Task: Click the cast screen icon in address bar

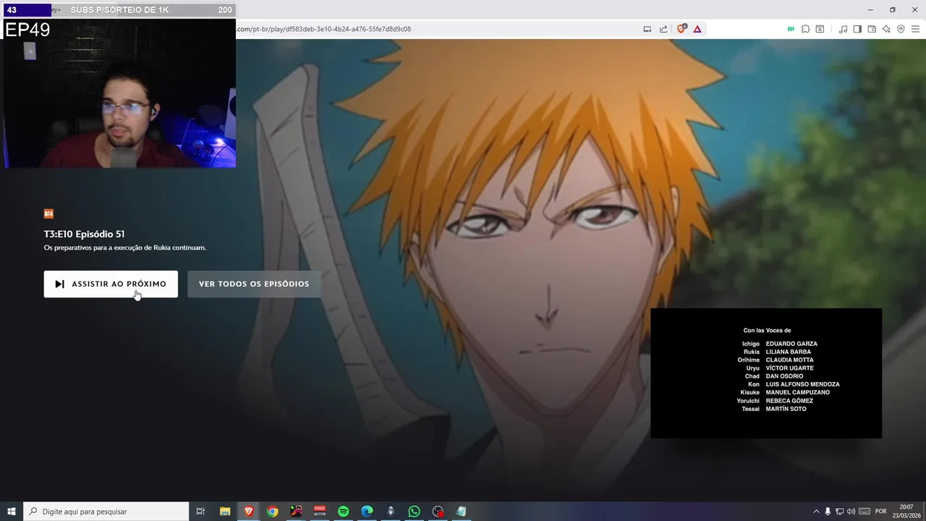Action: pyautogui.click(x=647, y=29)
